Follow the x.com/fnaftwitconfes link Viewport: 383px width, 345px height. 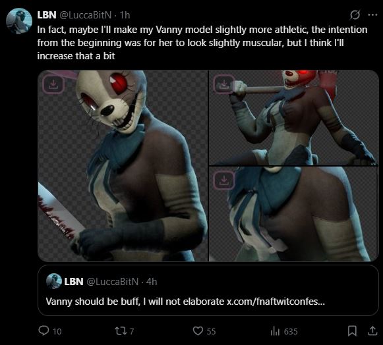click(276, 302)
